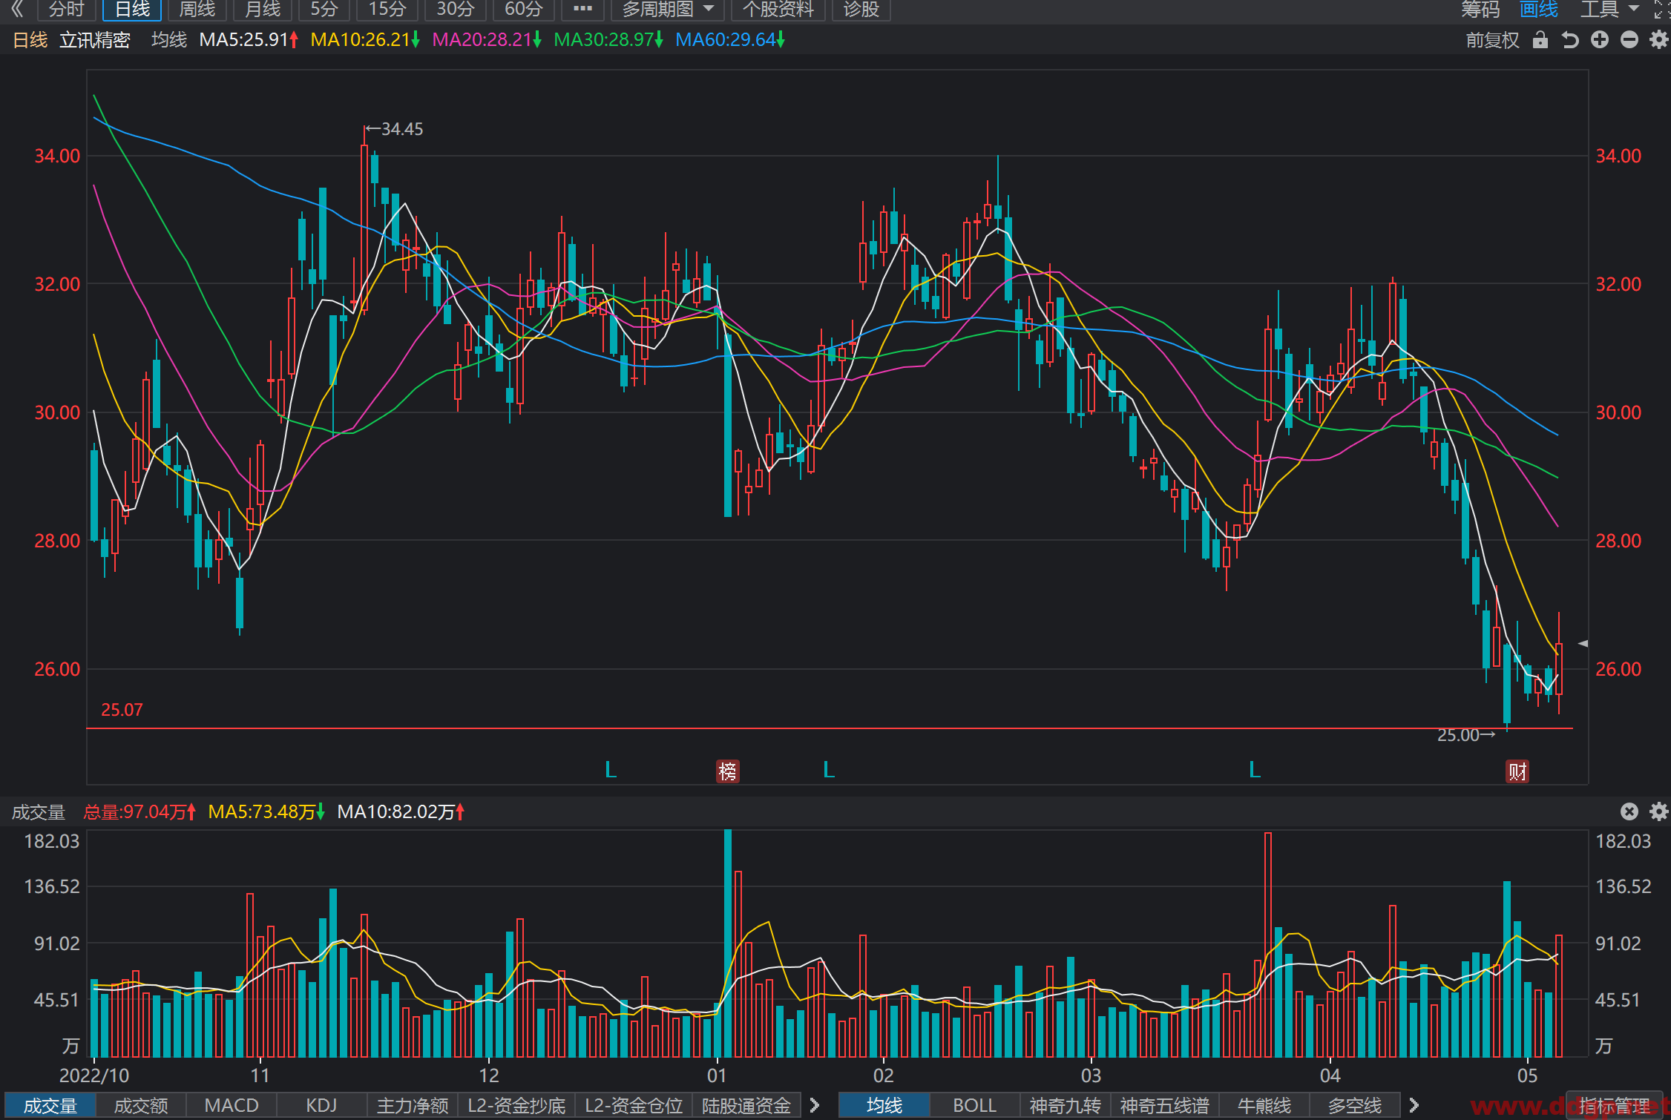Switch to 周线 weekly chart

197,9
